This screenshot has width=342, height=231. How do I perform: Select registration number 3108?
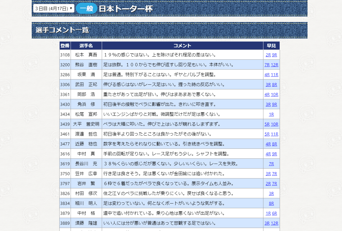(x=65, y=55)
